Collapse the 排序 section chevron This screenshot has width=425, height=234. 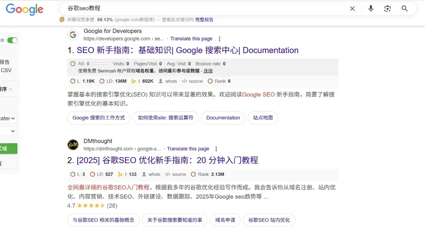click(11, 89)
